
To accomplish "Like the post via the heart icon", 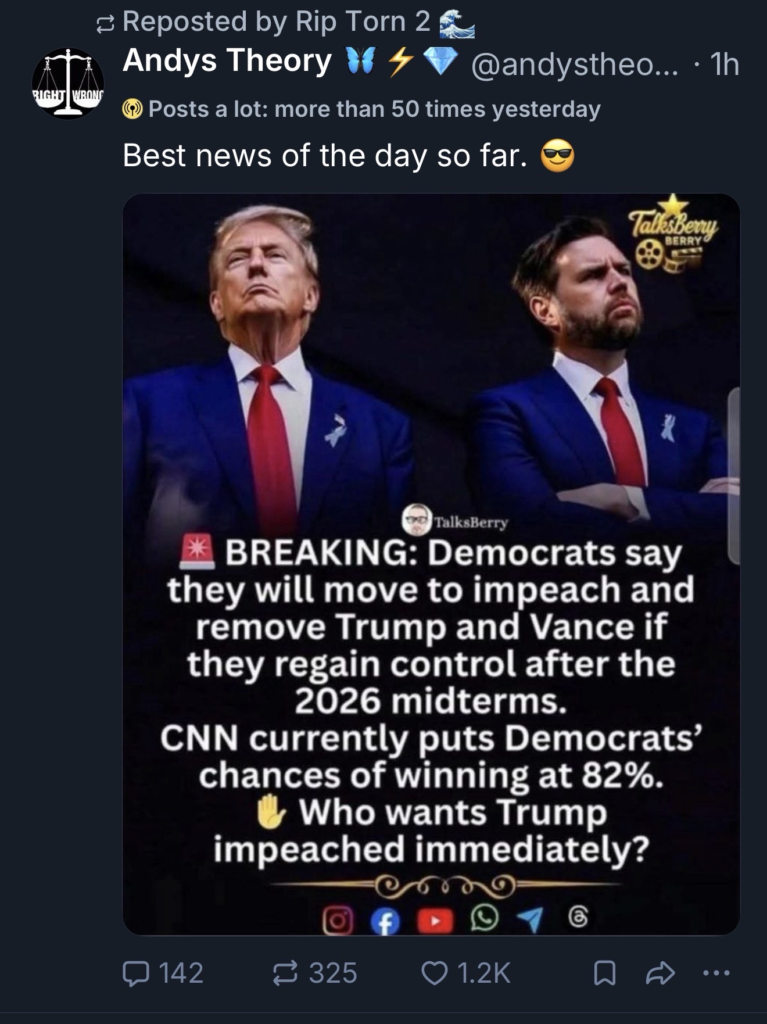I will (433, 973).
